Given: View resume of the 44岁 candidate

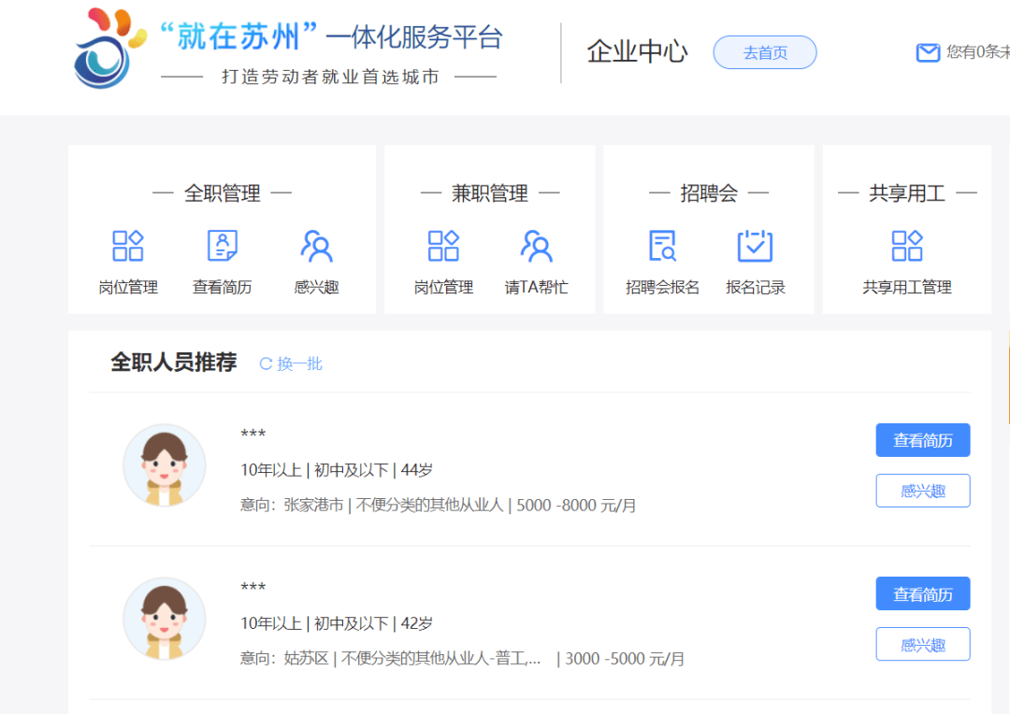Looking at the screenshot, I should 922,440.
